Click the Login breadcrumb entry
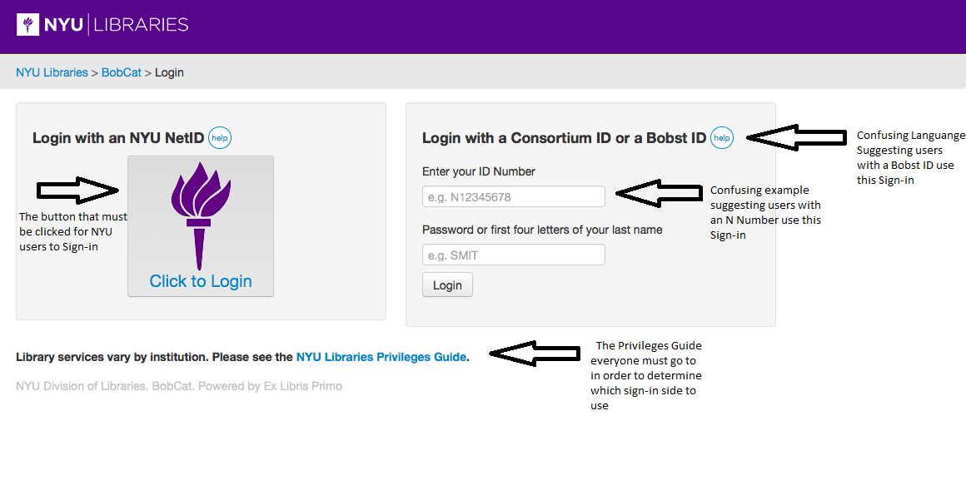Screen dimensions: 966x490 (x=169, y=72)
